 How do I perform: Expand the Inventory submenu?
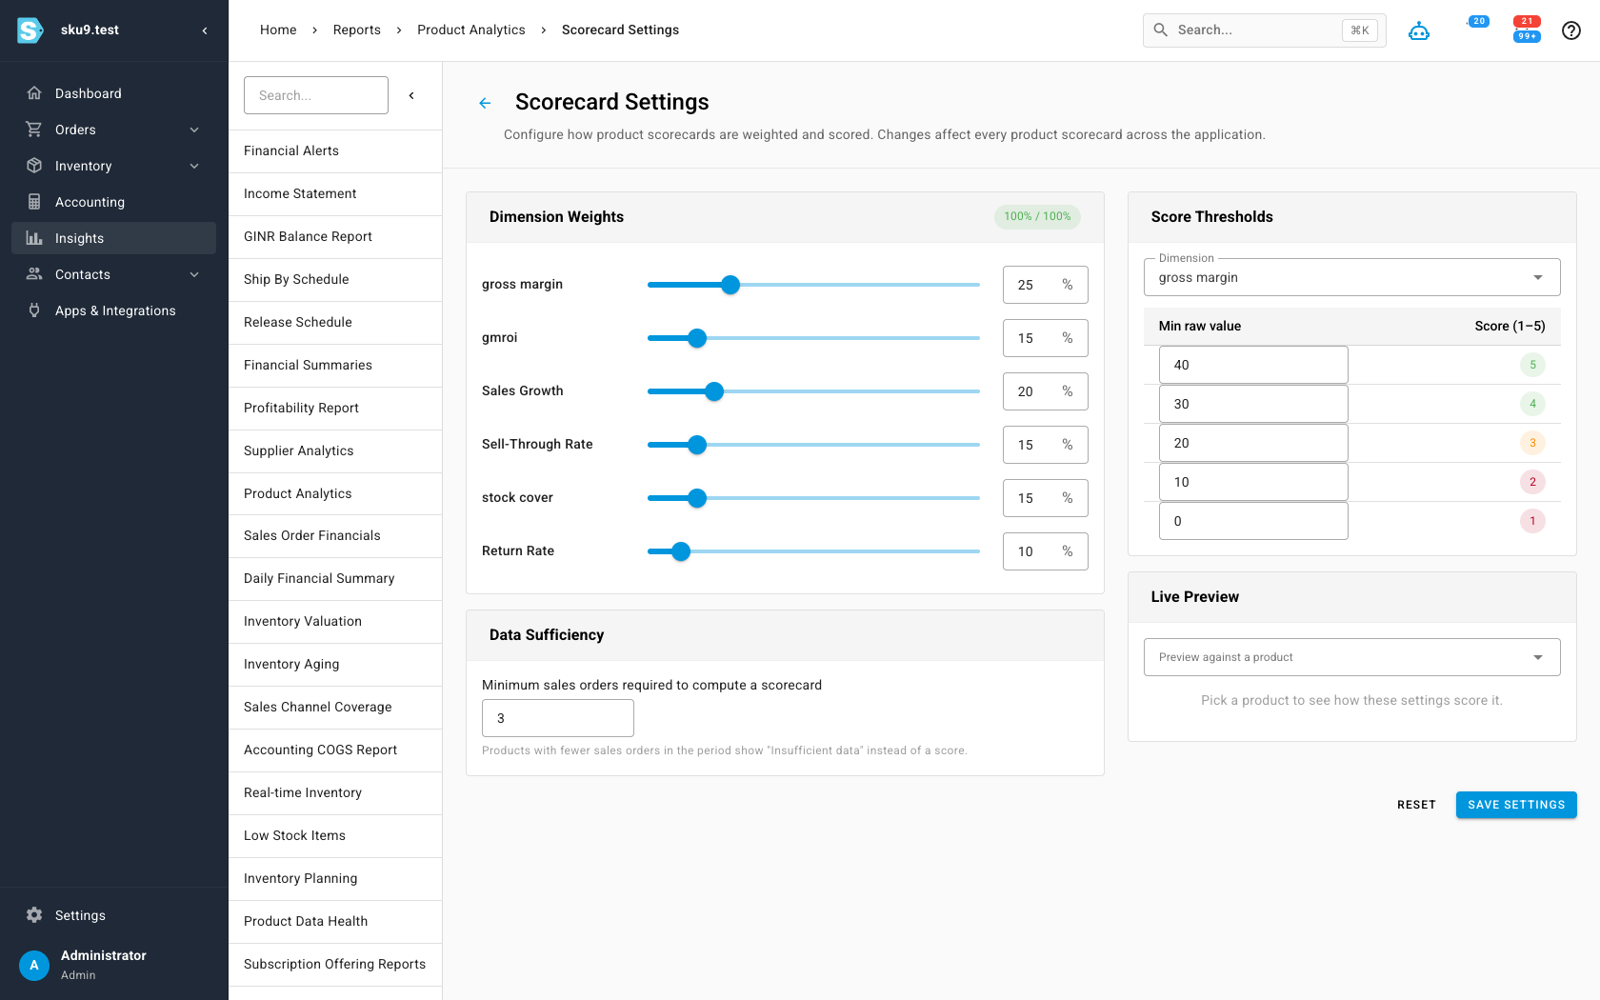pos(194,166)
